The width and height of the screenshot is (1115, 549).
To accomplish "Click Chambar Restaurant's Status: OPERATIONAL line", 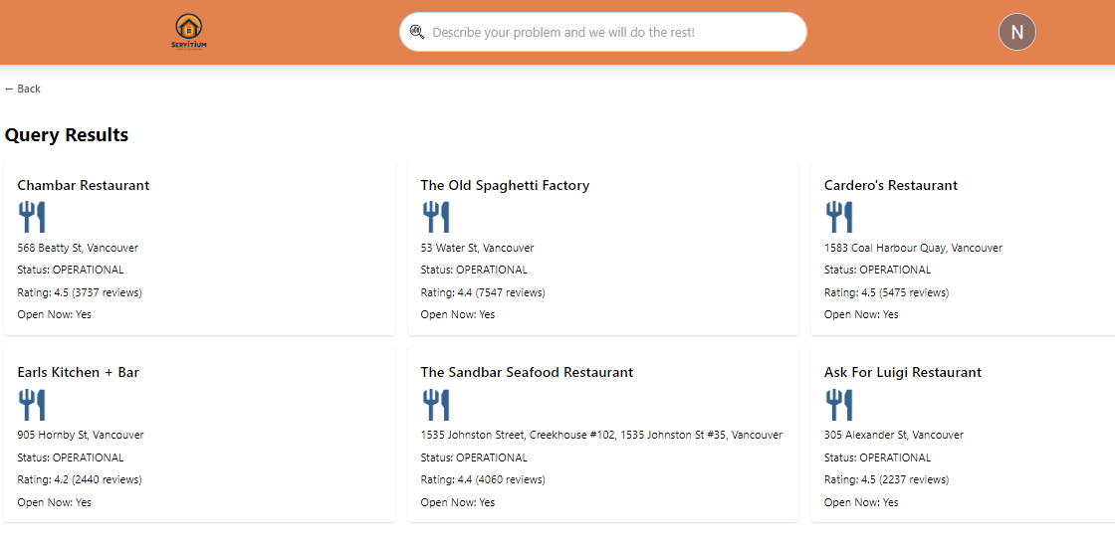I will (x=71, y=270).
